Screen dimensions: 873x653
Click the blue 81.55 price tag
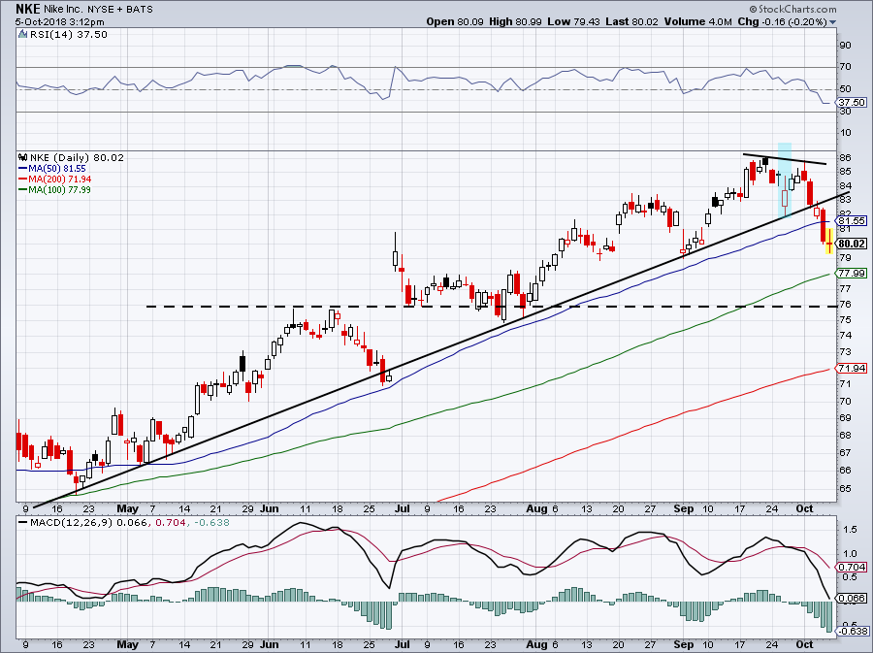pos(853,221)
